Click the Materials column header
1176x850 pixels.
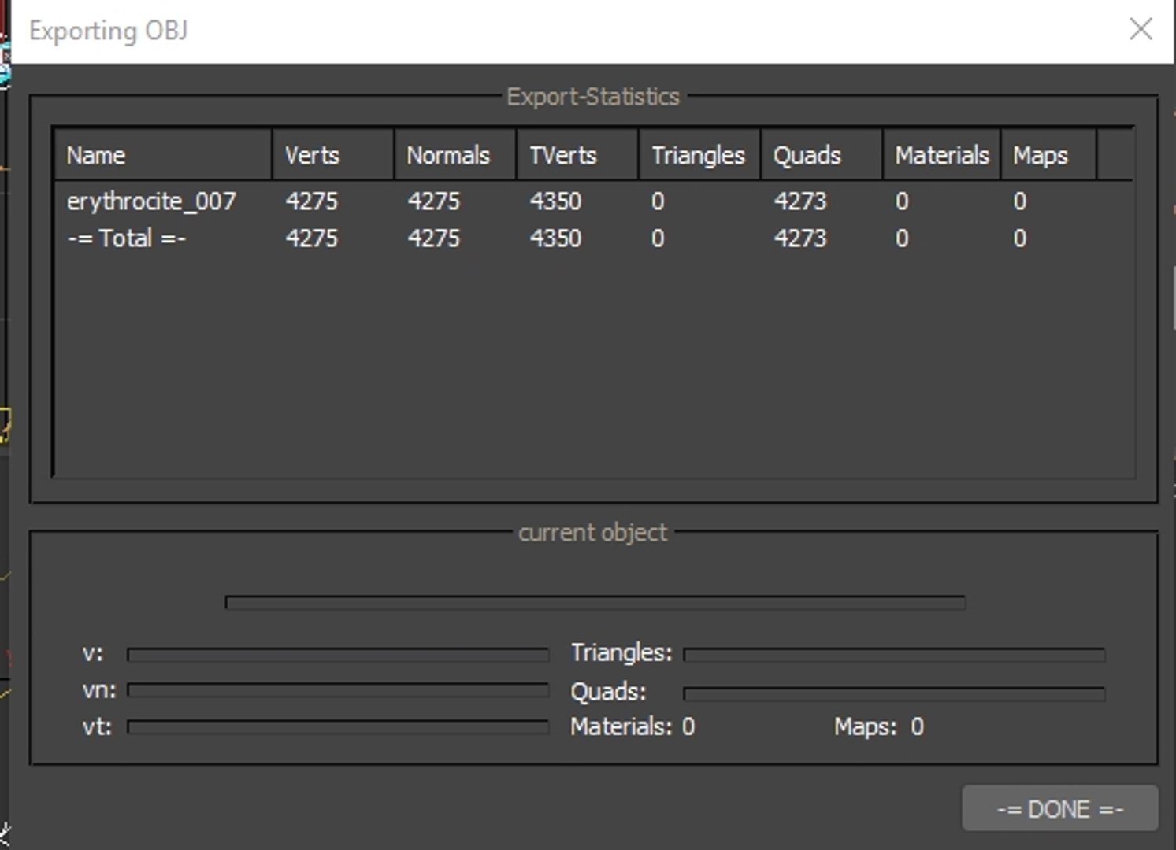[942, 155]
